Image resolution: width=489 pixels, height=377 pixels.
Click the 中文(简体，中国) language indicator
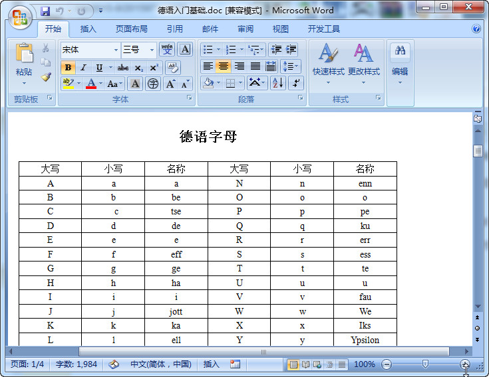[161, 364]
